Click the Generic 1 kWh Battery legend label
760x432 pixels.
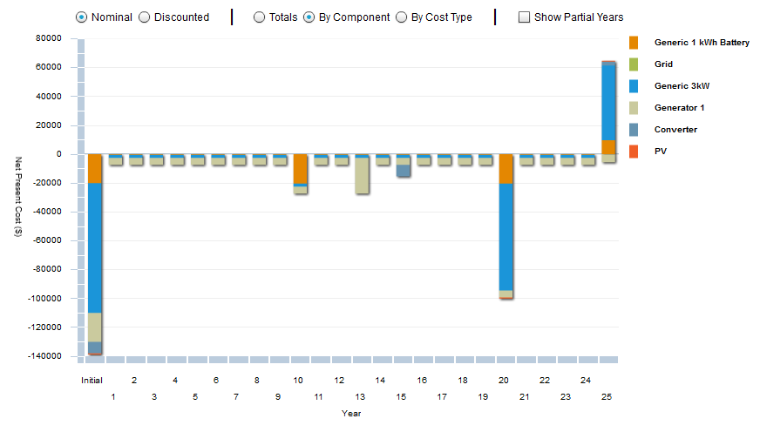point(702,43)
